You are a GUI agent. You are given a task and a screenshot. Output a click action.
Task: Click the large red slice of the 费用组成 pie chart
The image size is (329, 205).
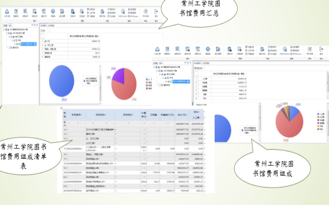[x=289, y=128]
